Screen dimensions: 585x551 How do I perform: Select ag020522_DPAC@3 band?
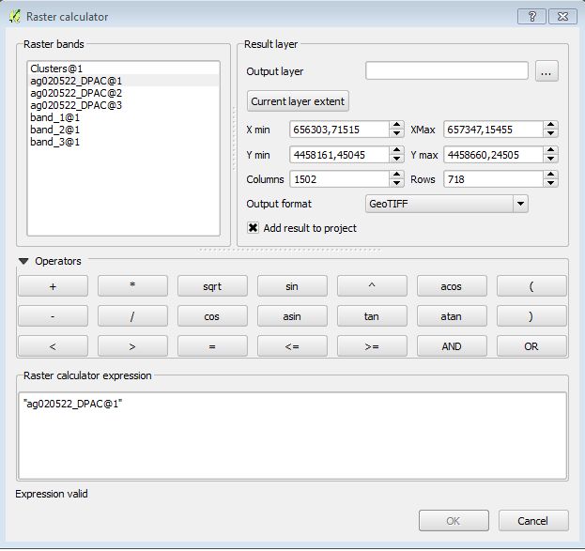pyautogui.click(x=124, y=105)
